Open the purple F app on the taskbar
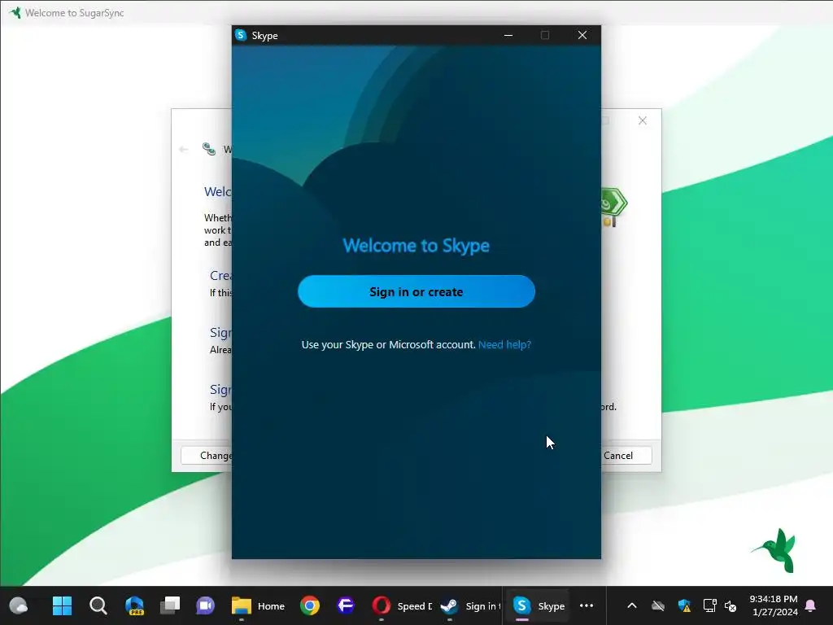Image resolution: width=833 pixels, height=625 pixels. pos(345,605)
